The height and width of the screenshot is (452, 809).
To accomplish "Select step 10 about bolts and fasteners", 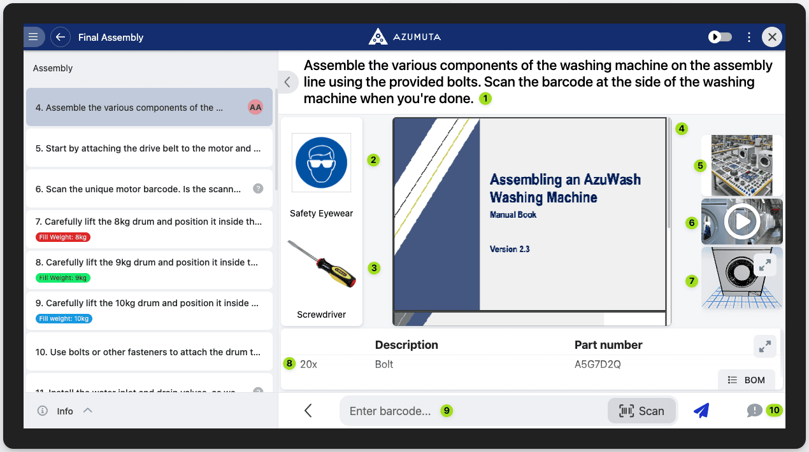I will click(x=149, y=351).
